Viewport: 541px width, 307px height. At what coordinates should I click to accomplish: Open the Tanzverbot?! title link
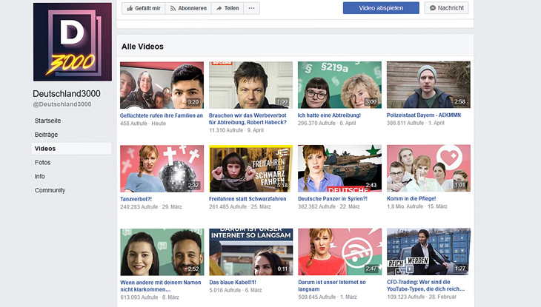pos(136,199)
